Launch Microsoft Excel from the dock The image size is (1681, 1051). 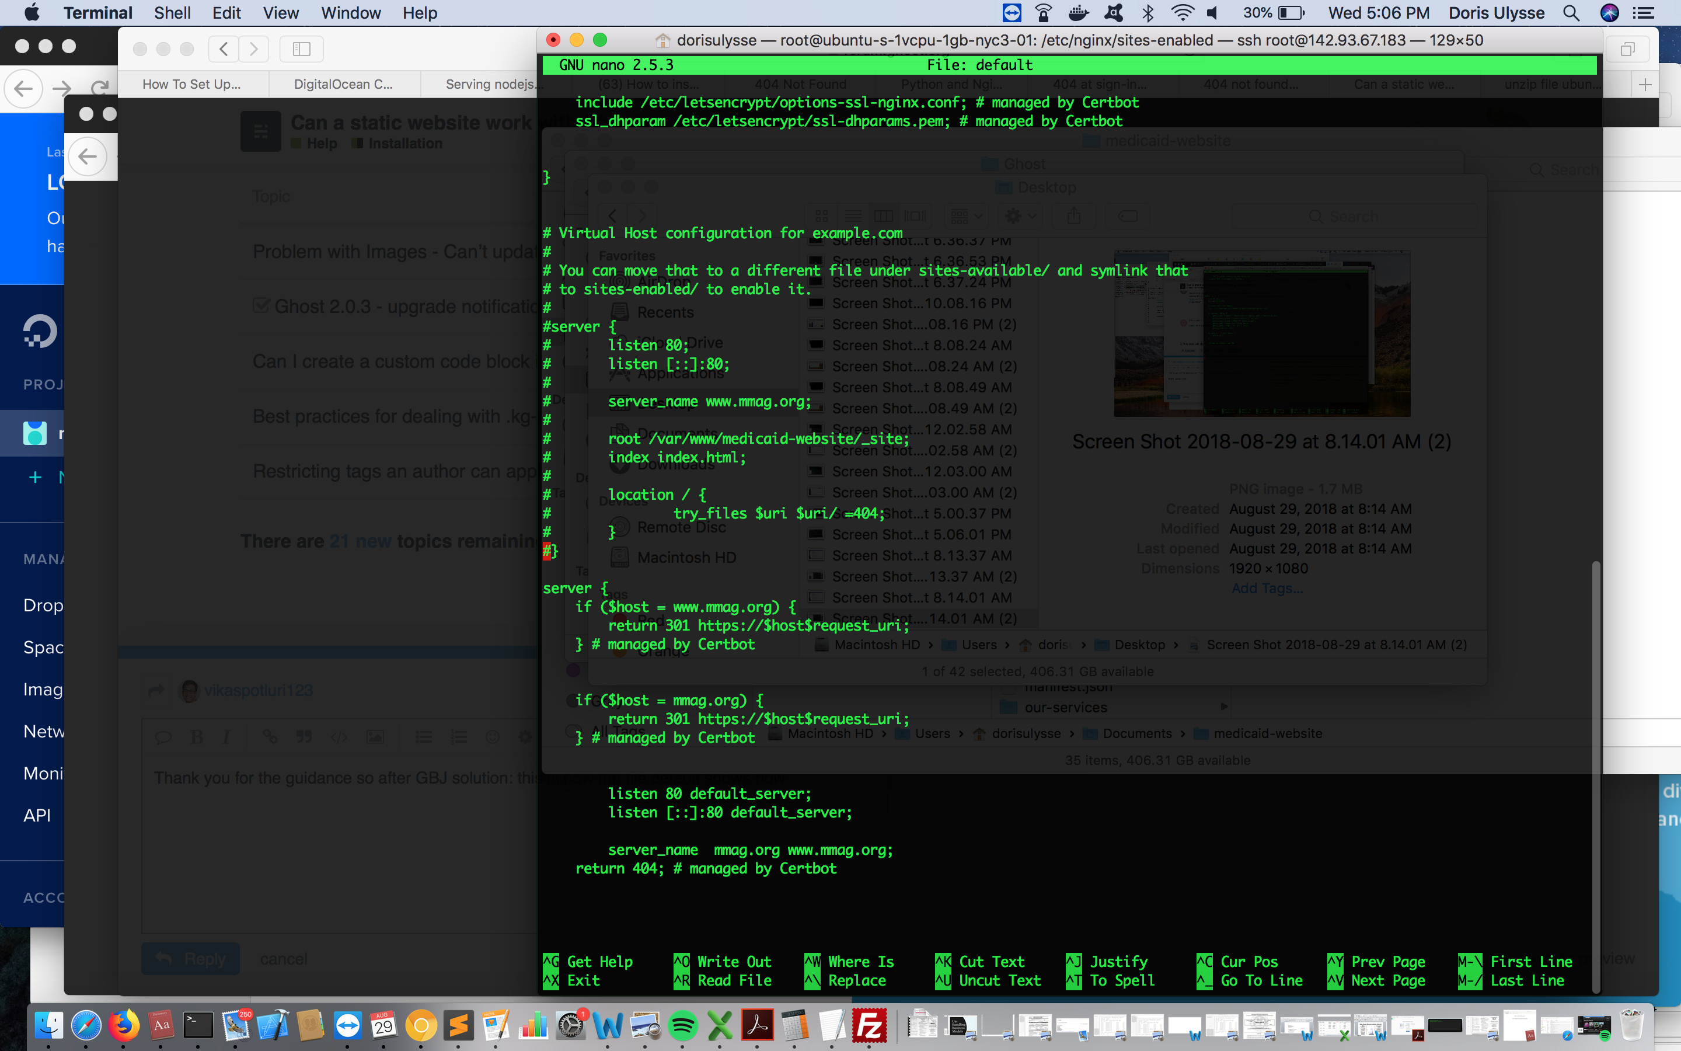click(x=720, y=1025)
